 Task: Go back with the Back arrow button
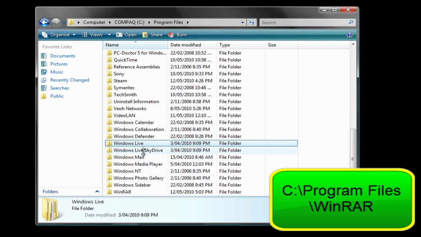click(x=44, y=22)
